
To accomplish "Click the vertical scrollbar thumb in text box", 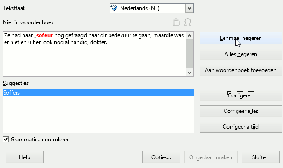I will 189,54.
